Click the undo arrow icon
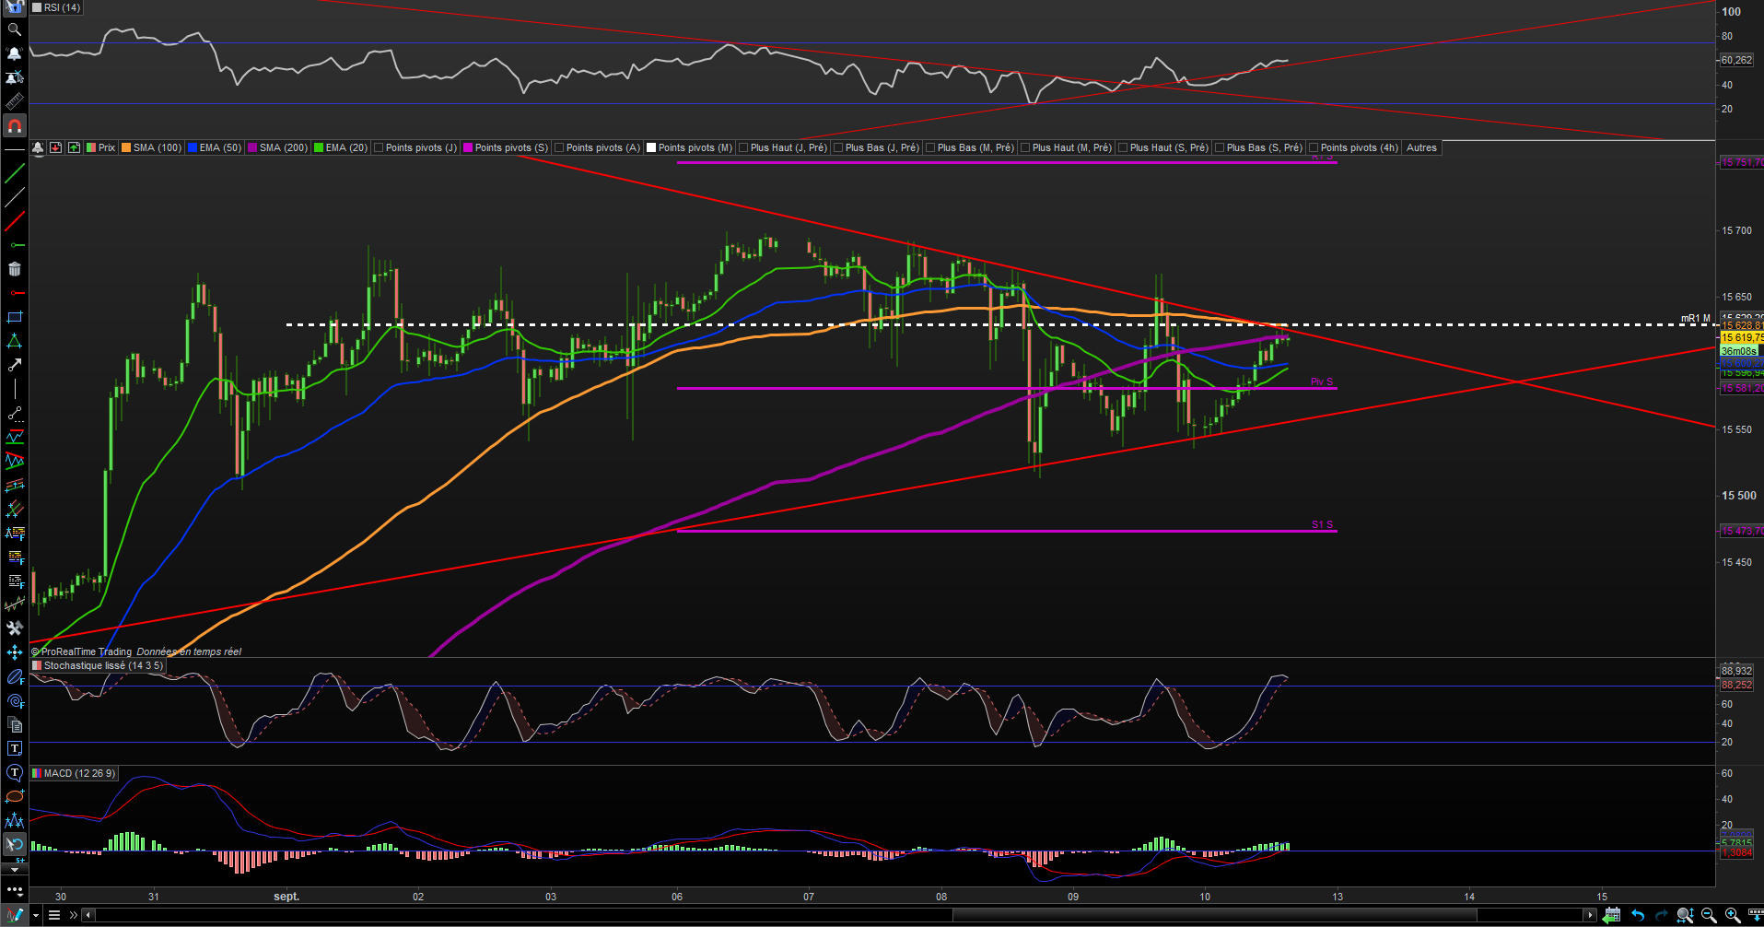Screen dimensions: 1764x927 click(x=1637, y=915)
